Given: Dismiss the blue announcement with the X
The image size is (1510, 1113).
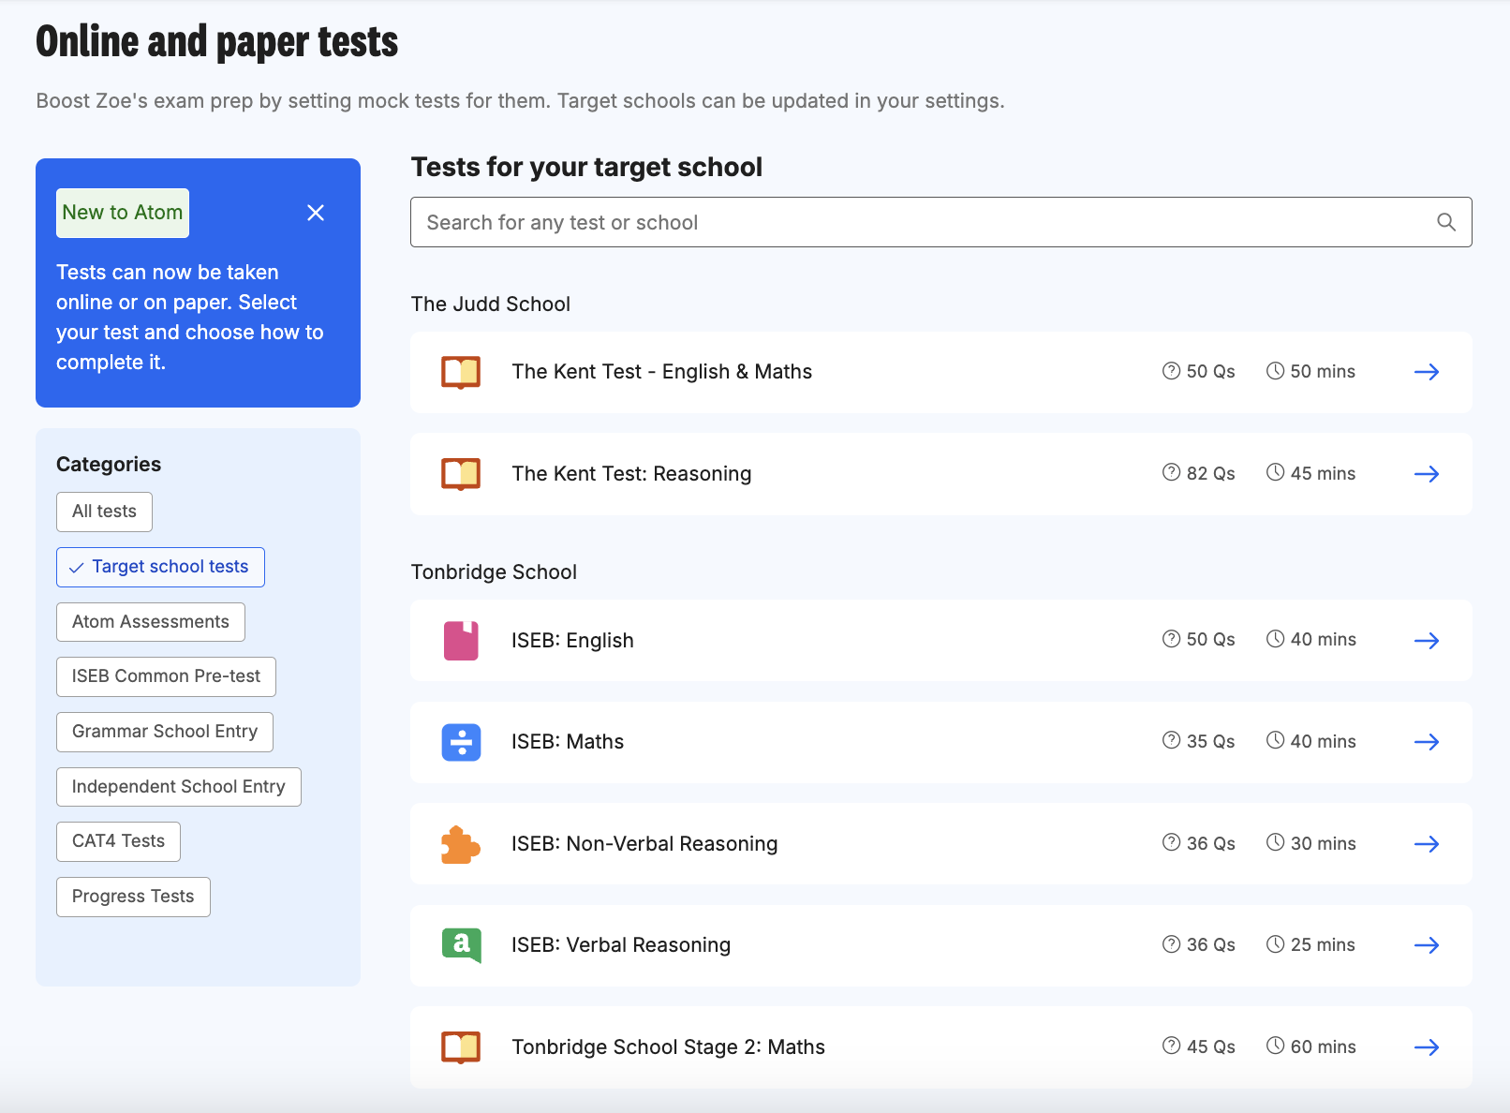Looking at the screenshot, I should pos(316,213).
